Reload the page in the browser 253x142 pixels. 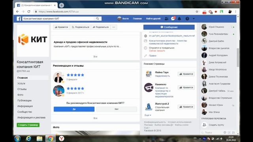pos(29,11)
